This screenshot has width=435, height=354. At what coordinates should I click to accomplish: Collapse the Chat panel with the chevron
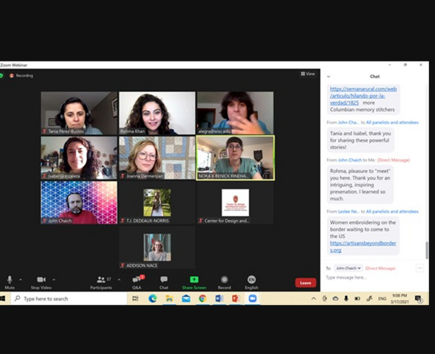[x=329, y=76]
